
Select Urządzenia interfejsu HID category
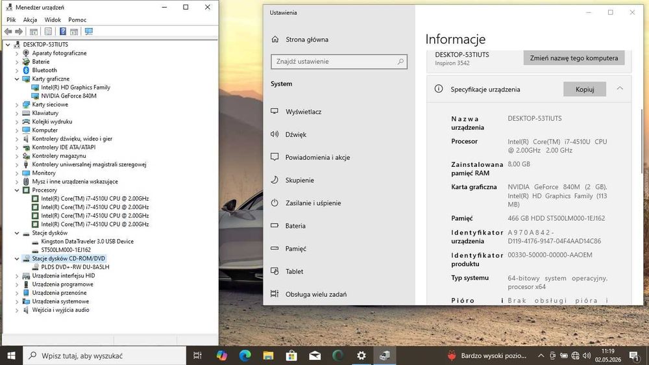pos(64,275)
